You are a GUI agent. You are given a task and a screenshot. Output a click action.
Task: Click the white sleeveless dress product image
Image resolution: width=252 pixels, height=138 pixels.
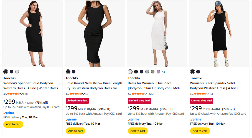click(x=157, y=34)
